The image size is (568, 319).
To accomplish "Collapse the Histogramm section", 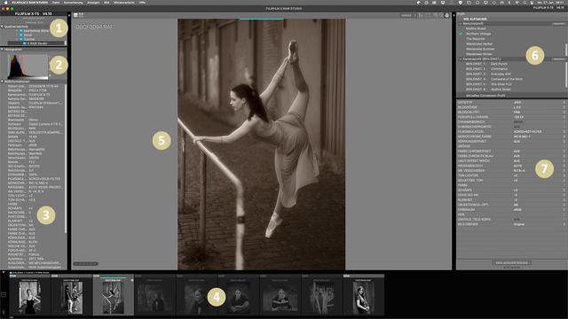I will pos(2,50).
